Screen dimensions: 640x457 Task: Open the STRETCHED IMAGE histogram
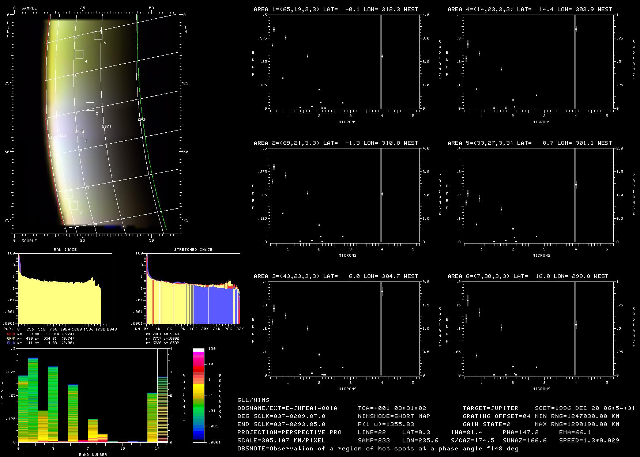point(193,288)
